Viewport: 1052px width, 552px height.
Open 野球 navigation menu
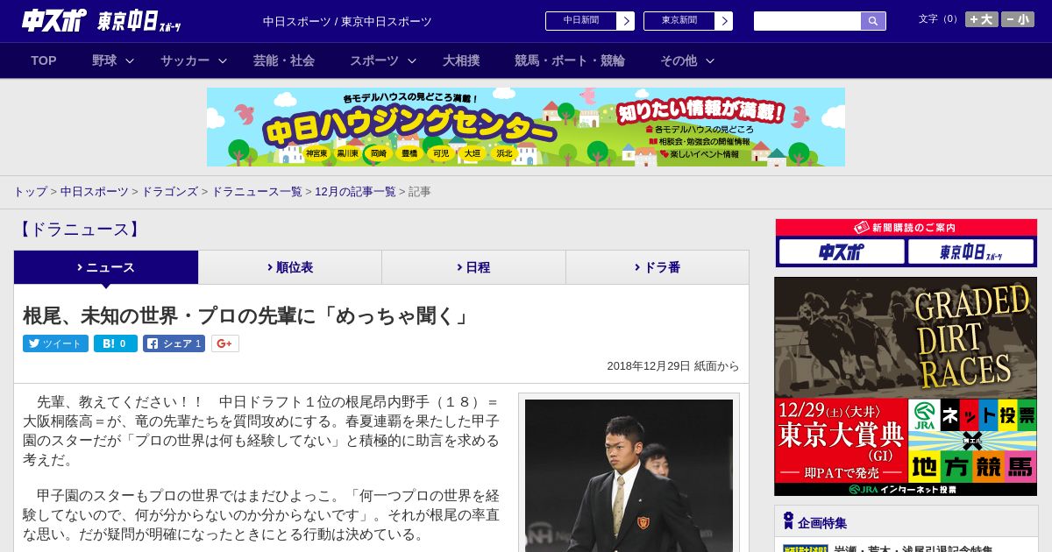(104, 60)
